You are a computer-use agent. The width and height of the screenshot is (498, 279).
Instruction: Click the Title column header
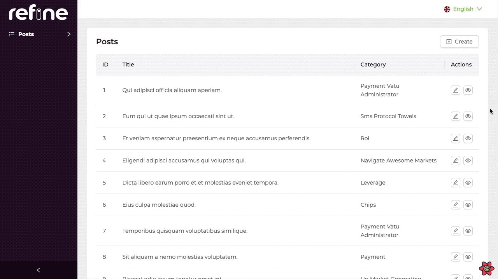(128, 65)
